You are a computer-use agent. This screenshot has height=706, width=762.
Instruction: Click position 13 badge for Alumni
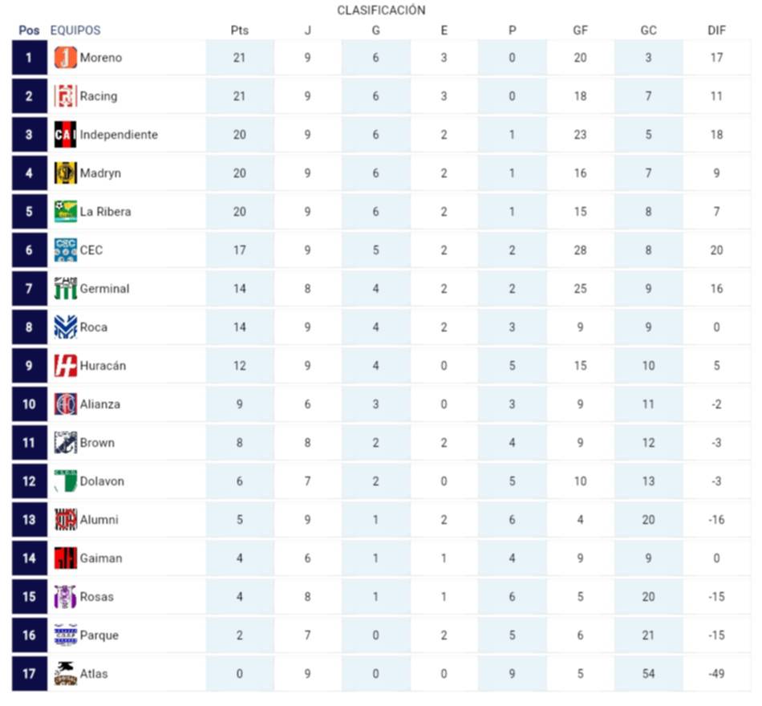(29, 520)
